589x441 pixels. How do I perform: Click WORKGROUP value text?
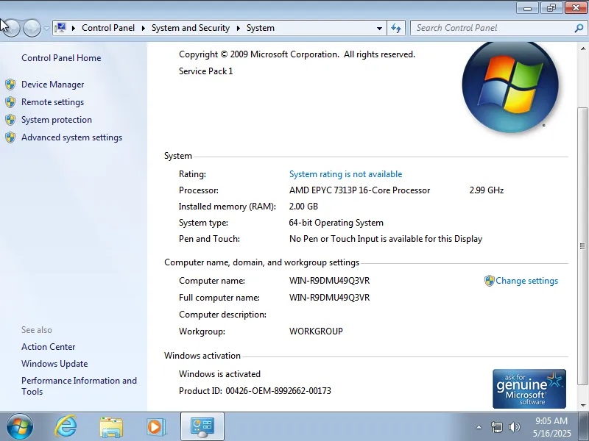click(316, 331)
